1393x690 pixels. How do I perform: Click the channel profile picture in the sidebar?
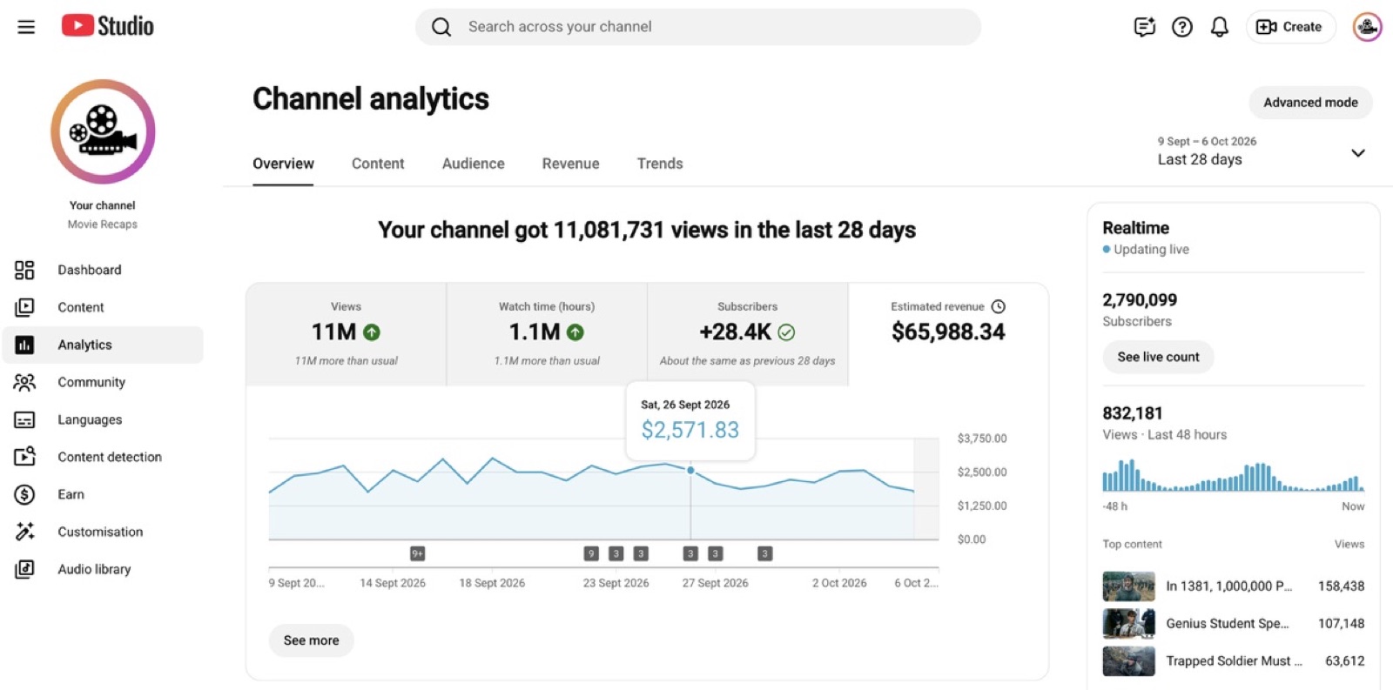click(103, 131)
